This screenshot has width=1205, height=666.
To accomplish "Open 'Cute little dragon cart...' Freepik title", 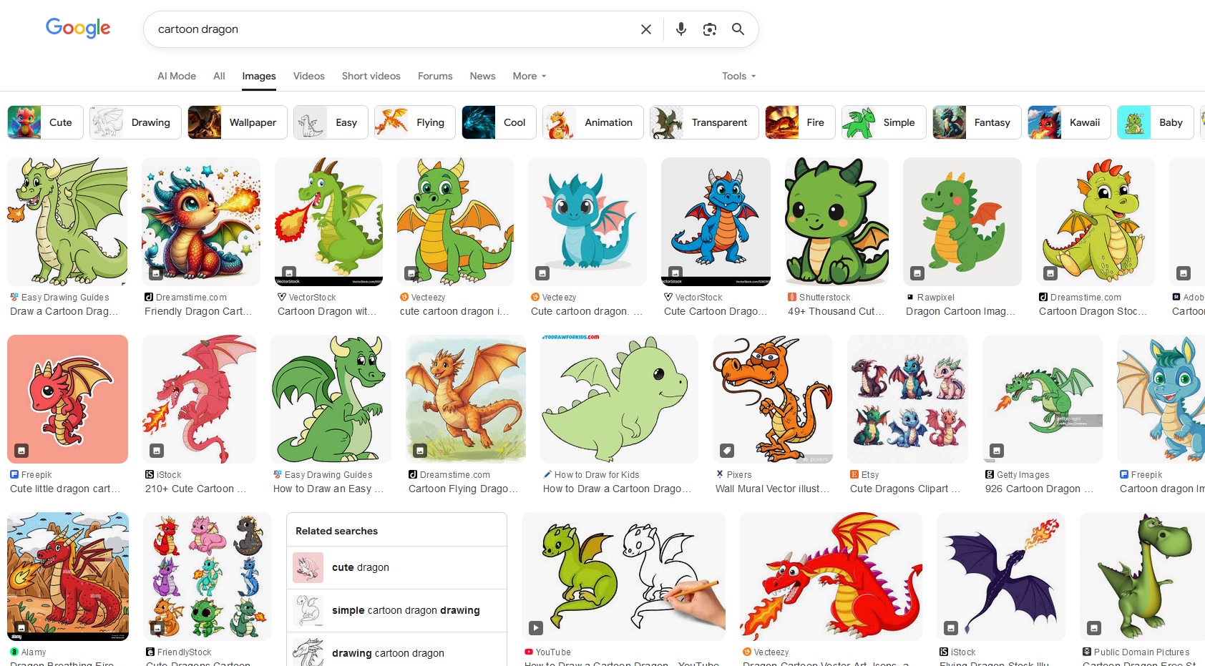I will (65, 489).
